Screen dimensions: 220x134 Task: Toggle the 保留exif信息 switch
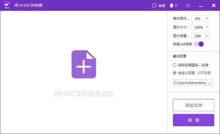click(x=199, y=44)
